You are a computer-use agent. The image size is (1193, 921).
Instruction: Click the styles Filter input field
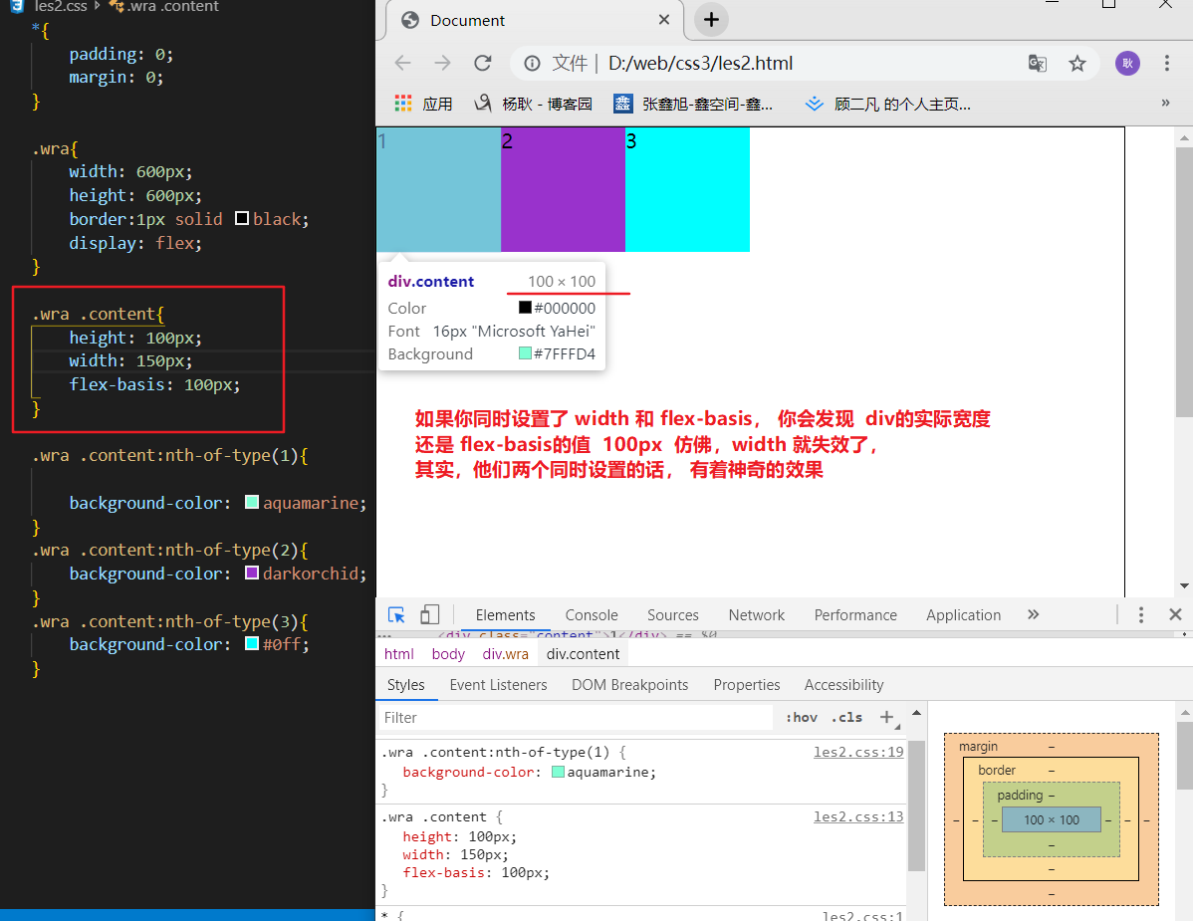[576, 717]
